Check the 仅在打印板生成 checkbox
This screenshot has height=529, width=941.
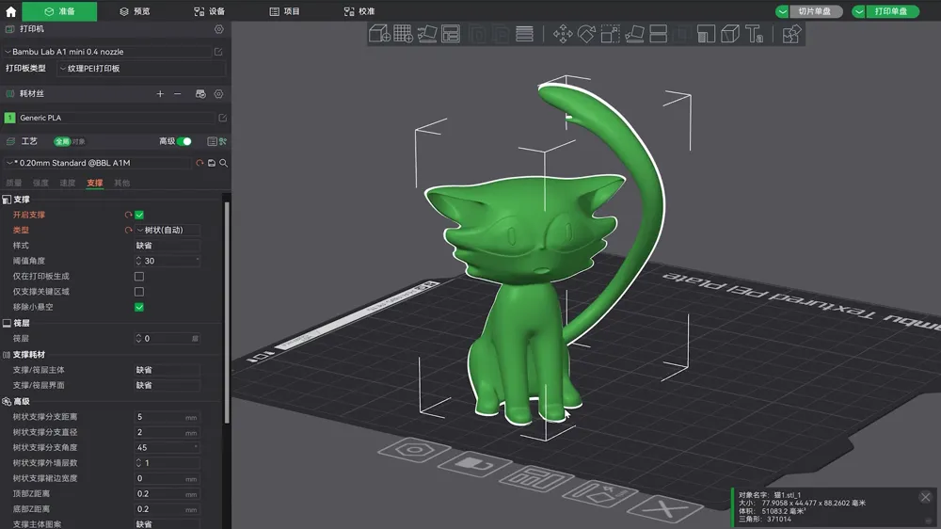click(x=139, y=276)
